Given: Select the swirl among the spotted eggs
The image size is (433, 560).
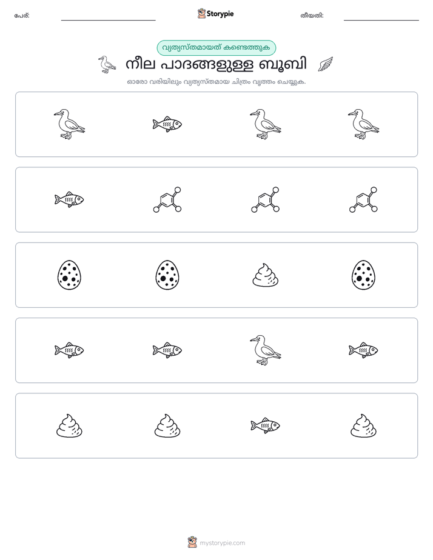Looking at the screenshot, I should pos(266,275).
